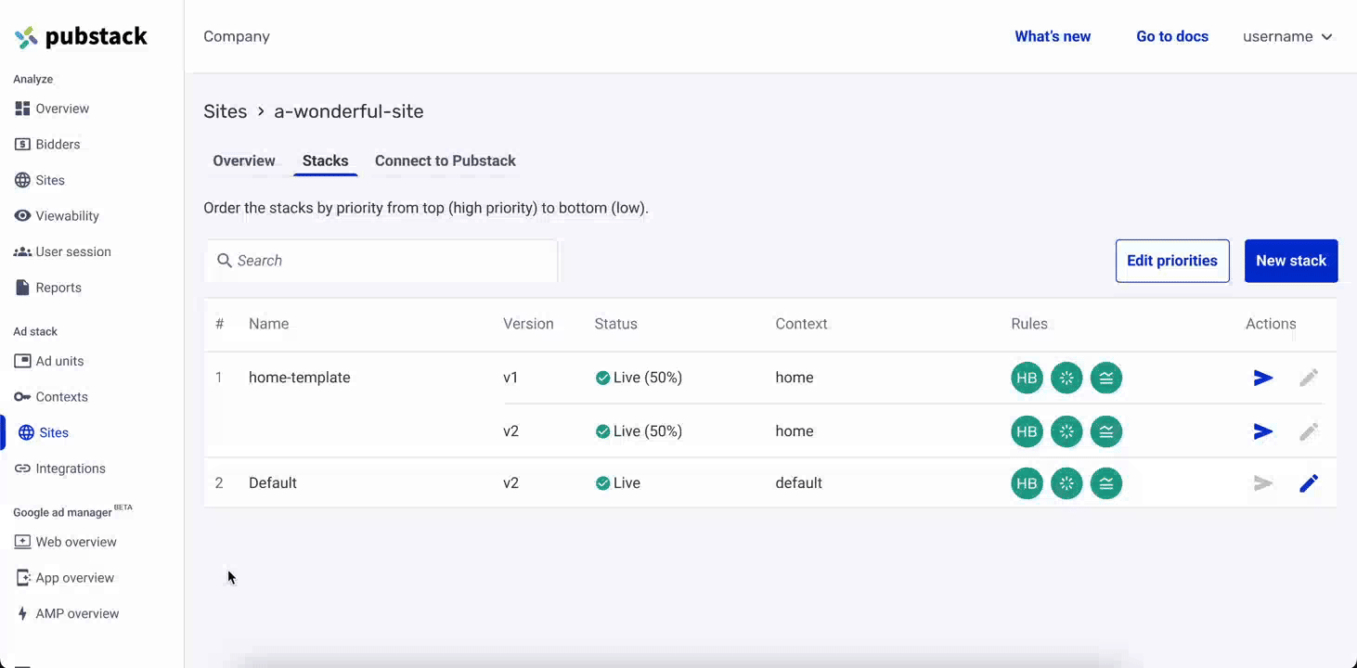Edit the Default stack with pencil icon
Screen dimensions: 1357x668
click(1309, 483)
